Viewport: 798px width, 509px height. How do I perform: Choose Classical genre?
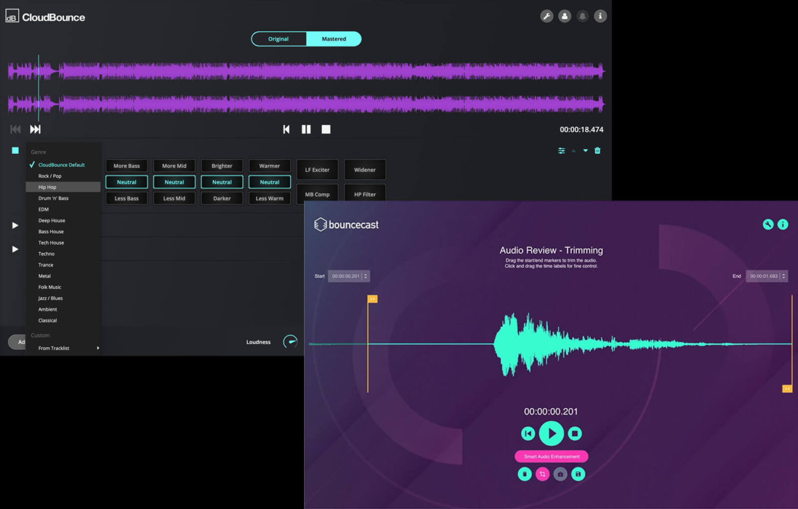(63, 320)
